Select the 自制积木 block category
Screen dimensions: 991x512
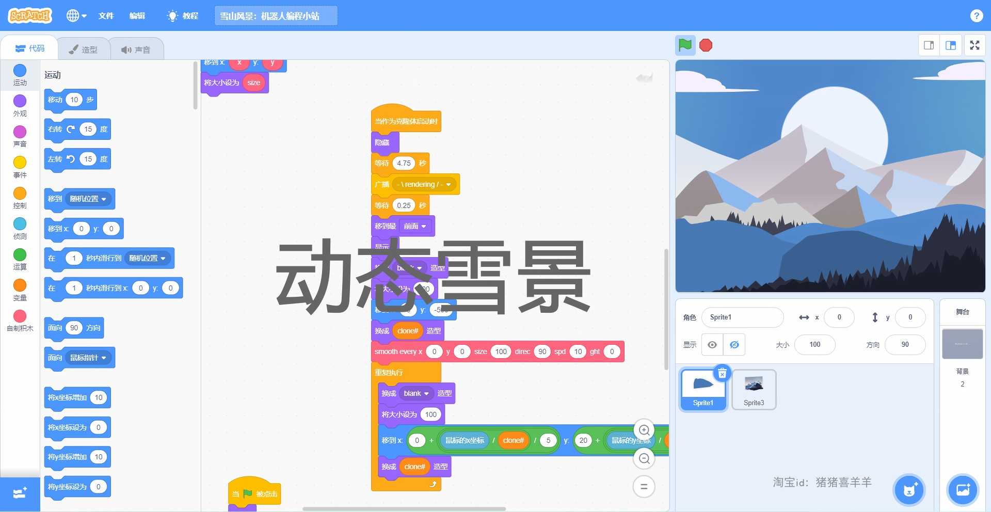[x=20, y=321]
